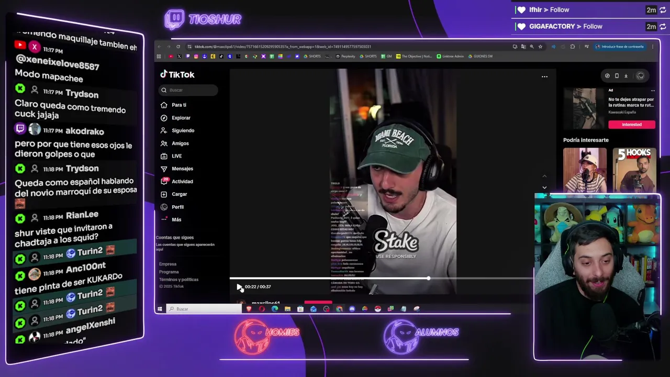Click the Windows Start button
Viewport: 670px width, 377px height.
[160, 309]
